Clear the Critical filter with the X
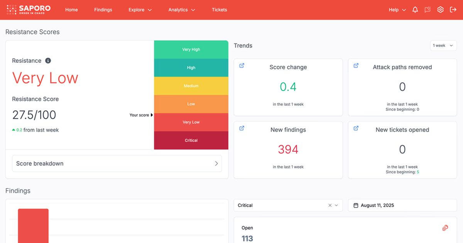Image resolution: width=463 pixels, height=243 pixels. pos(330,205)
